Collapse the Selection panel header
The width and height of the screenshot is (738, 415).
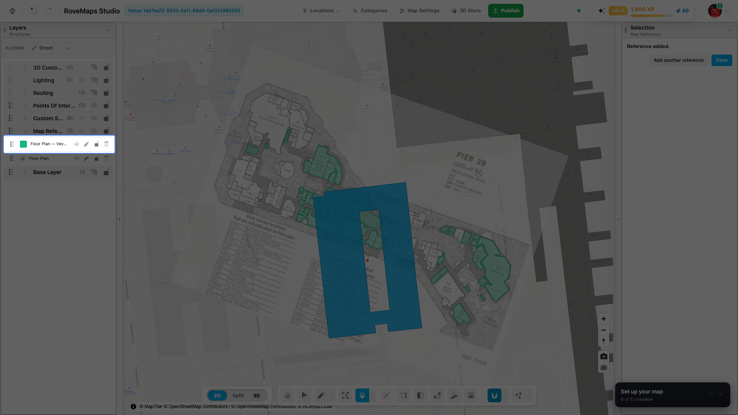(x=730, y=30)
